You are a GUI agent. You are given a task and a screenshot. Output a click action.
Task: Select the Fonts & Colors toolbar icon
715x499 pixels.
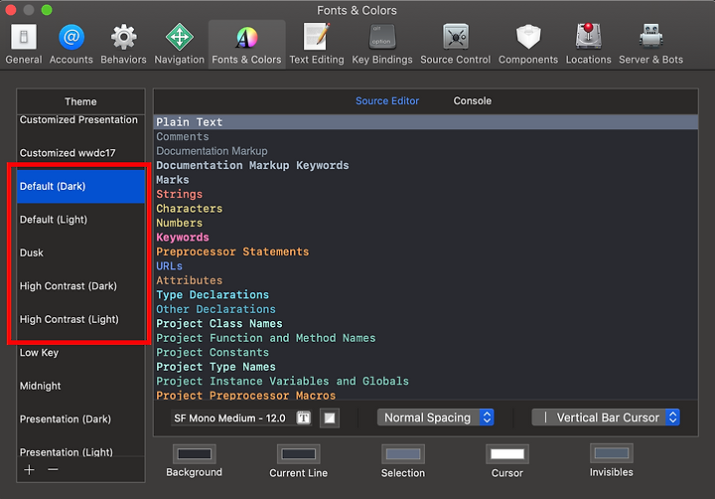pyautogui.click(x=246, y=45)
